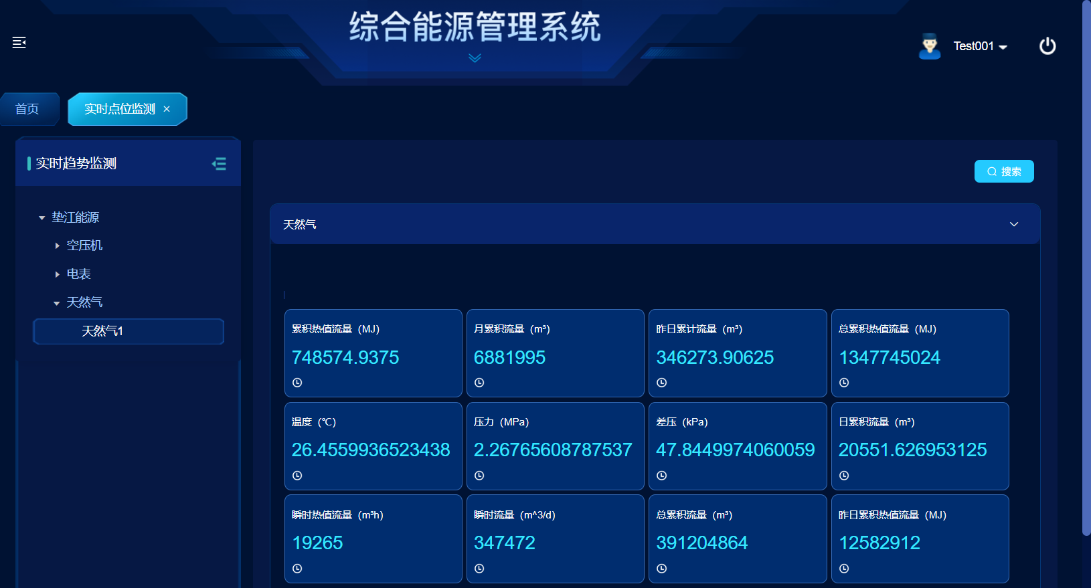Viewport: 1091px width, 588px height.
Task: Collapse the 垫江能源 tree node
Action: coord(42,218)
